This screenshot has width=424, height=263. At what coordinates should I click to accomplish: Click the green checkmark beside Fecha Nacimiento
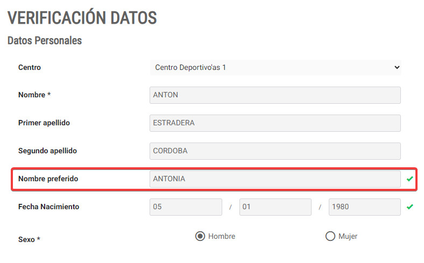[x=409, y=207]
